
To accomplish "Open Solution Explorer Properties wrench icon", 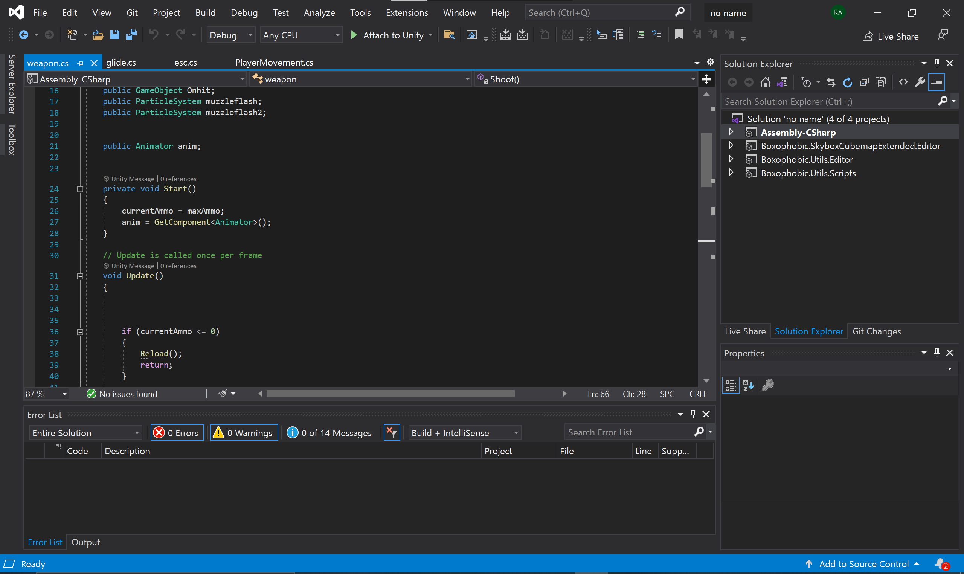I will coord(920,82).
